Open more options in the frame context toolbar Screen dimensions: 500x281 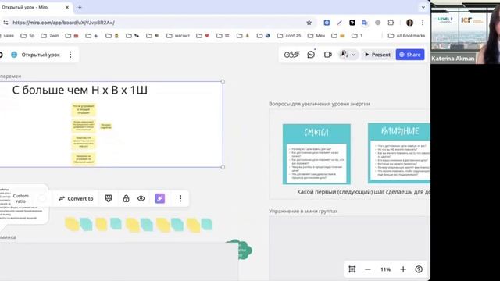coord(180,198)
